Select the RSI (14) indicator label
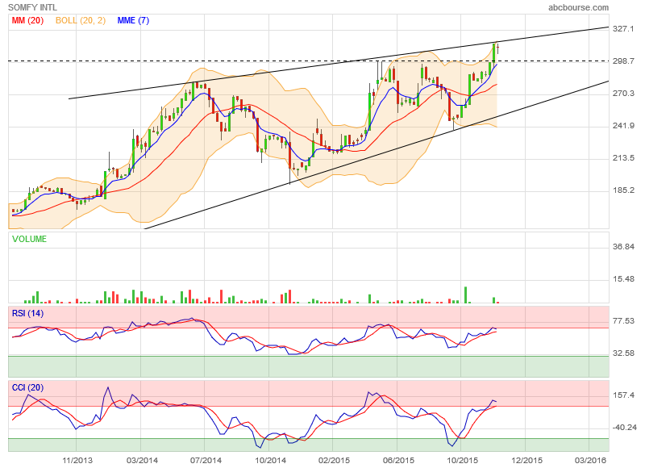 point(27,312)
